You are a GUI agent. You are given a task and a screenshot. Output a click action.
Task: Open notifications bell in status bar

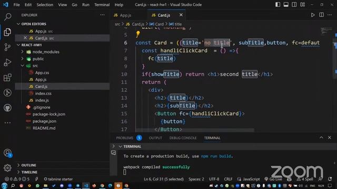coord(330,179)
